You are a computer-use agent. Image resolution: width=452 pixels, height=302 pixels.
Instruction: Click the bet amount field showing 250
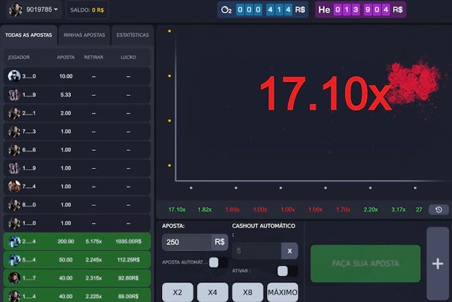point(187,241)
